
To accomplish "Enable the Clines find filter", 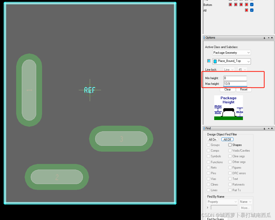I will pos(208,184).
